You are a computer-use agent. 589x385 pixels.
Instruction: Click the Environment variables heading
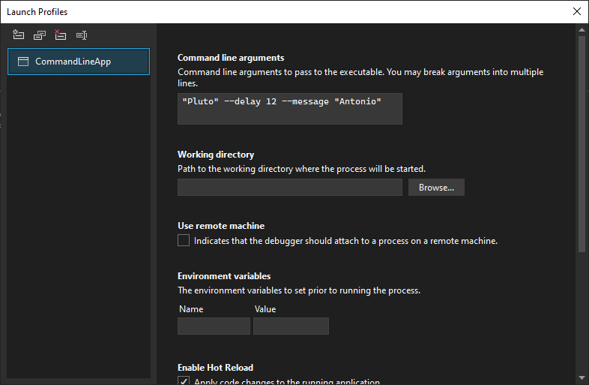(x=224, y=276)
